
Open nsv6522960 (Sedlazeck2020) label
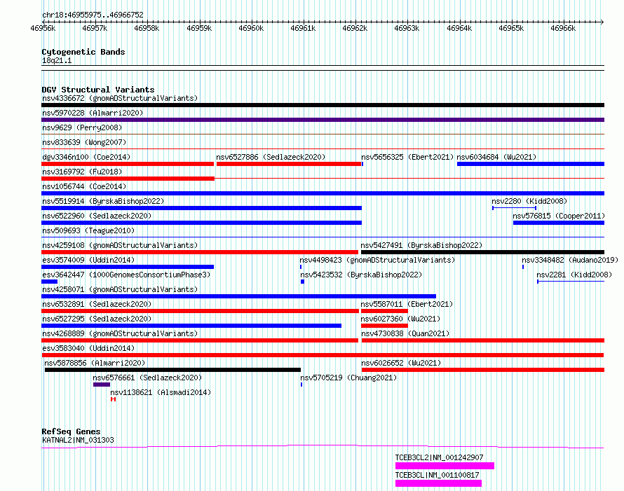click(97, 216)
